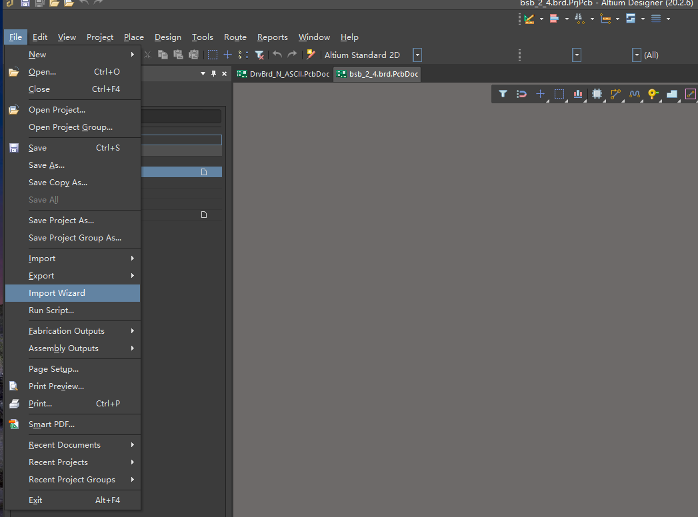
Task: Select Open... in the File menu
Action: (x=73, y=72)
